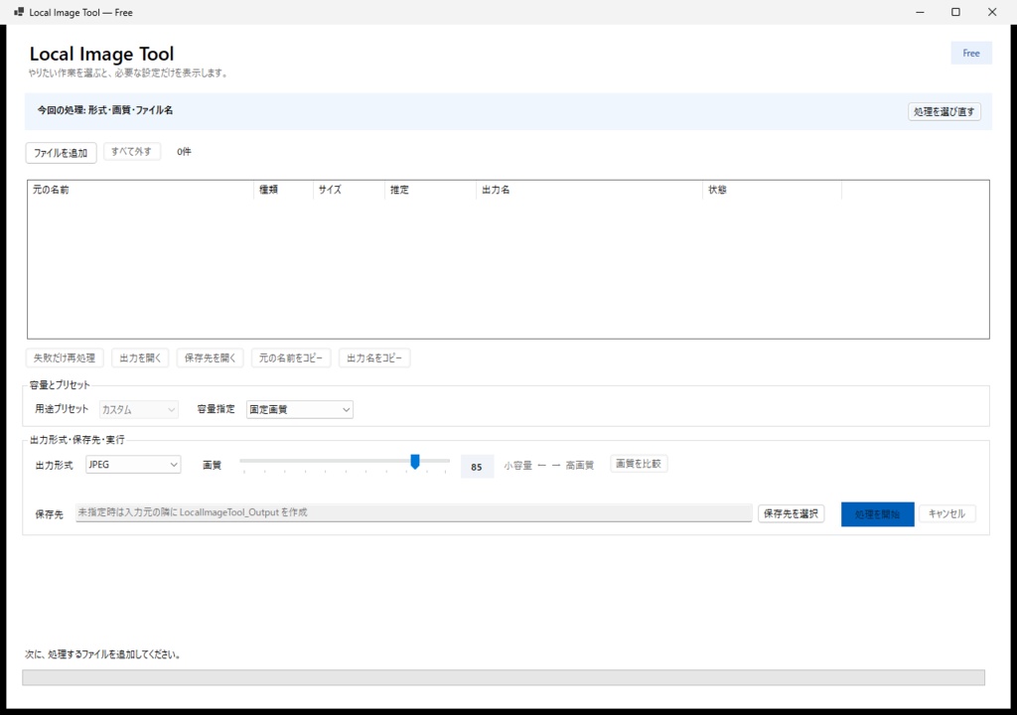
Task: Click 処理を選び直す button
Action: [944, 111]
